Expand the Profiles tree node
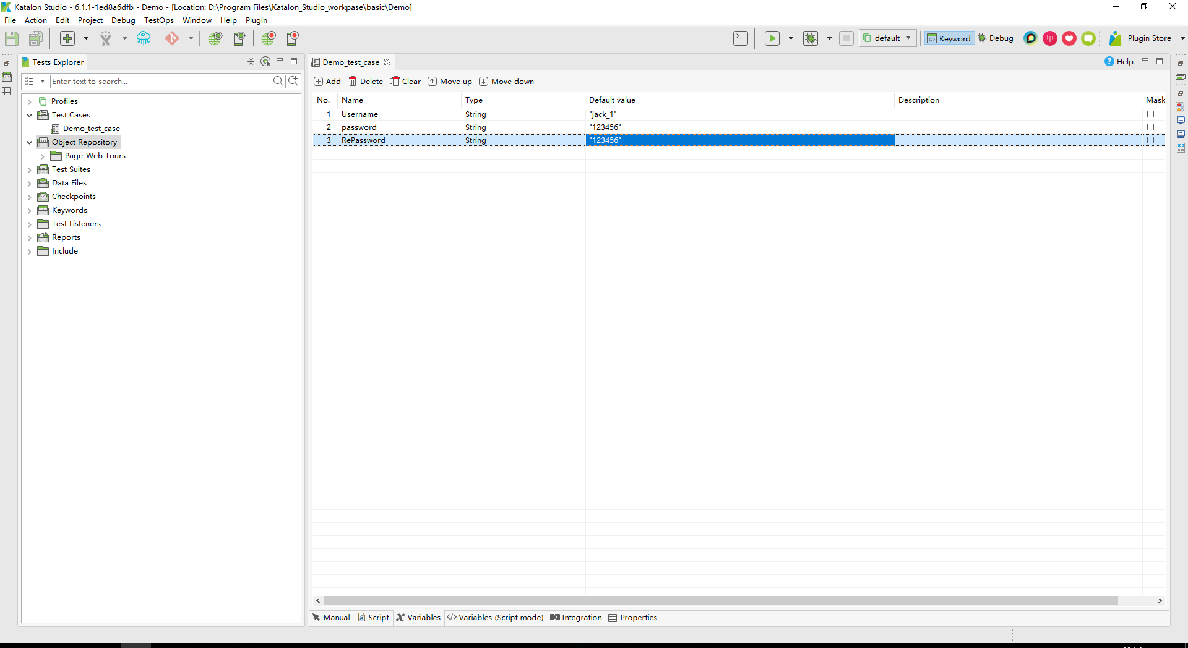The width and height of the screenshot is (1188, 648). point(29,101)
